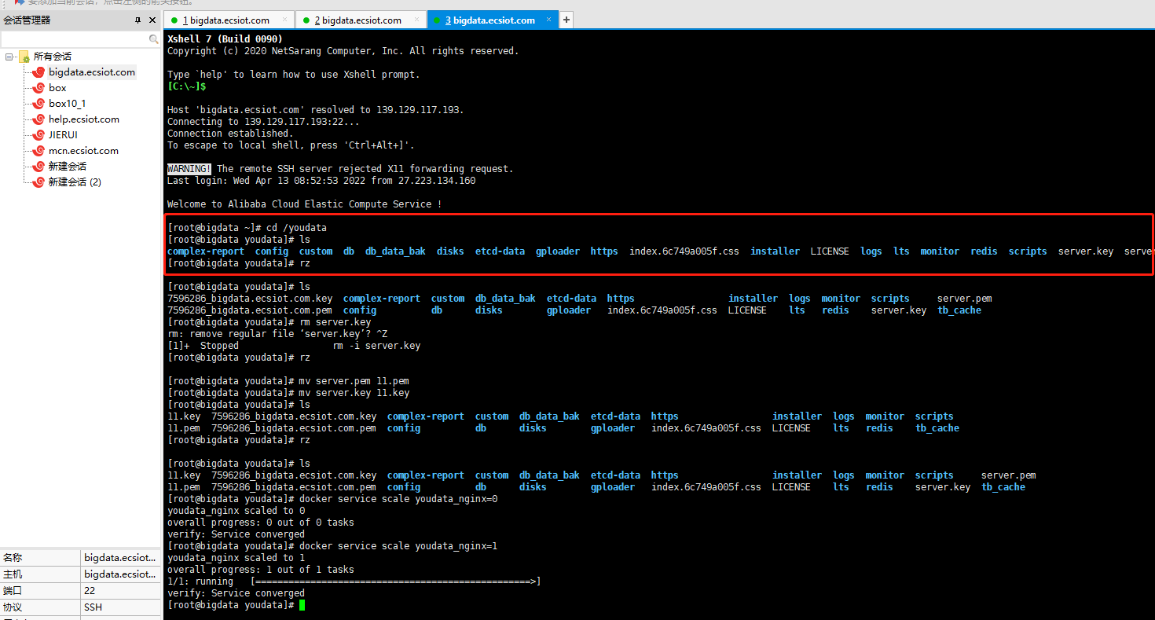Screen dimensions: 1155x620
Task: Click the 'cd /youdata' command line
Action: tap(247, 228)
